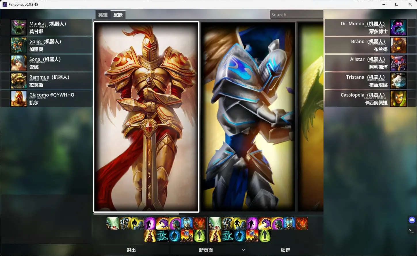Pick purple claw Smite spell, right set

click(264, 223)
